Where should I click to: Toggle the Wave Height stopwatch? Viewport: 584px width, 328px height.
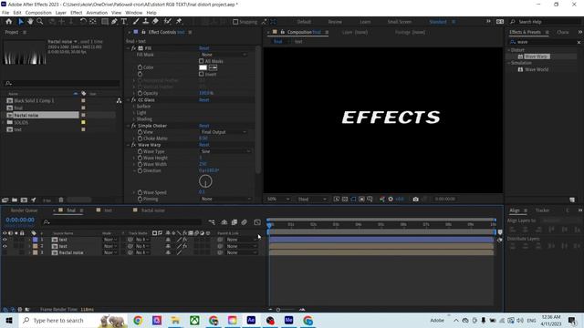tap(140, 158)
